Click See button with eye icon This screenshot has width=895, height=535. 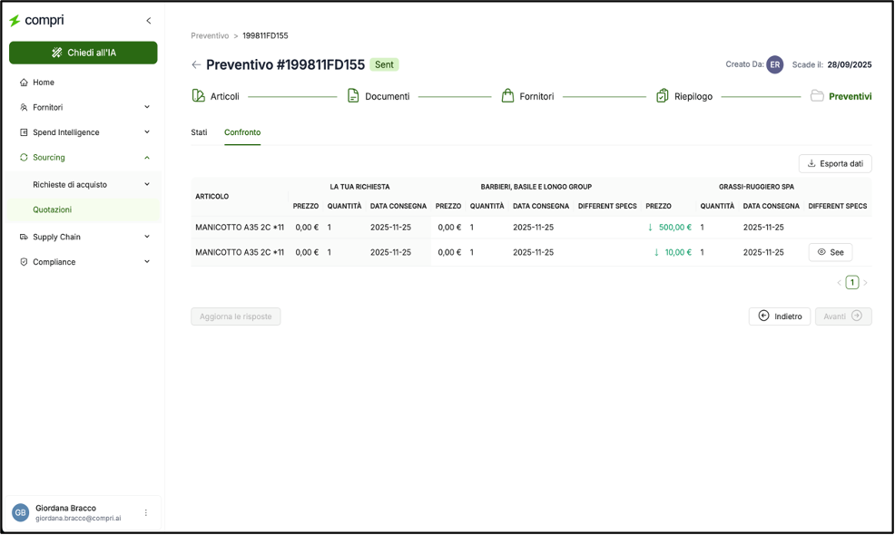[x=830, y=252]
